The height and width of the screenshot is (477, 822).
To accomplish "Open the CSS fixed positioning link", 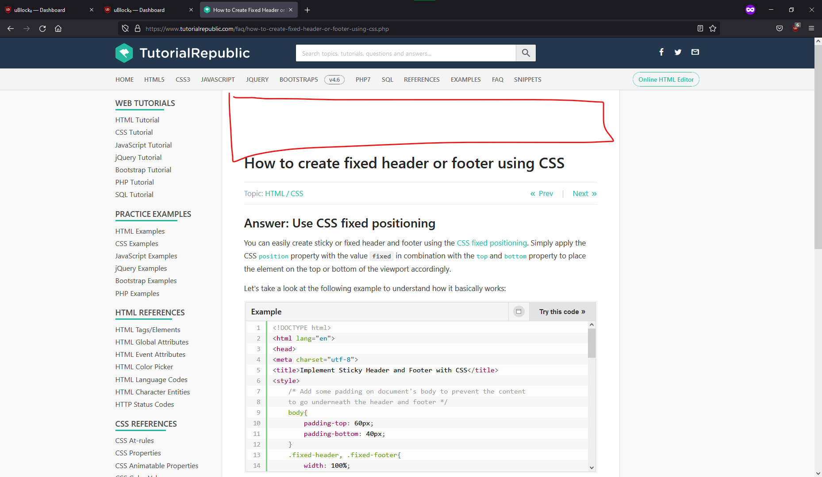I will click(x=492, y=243).
